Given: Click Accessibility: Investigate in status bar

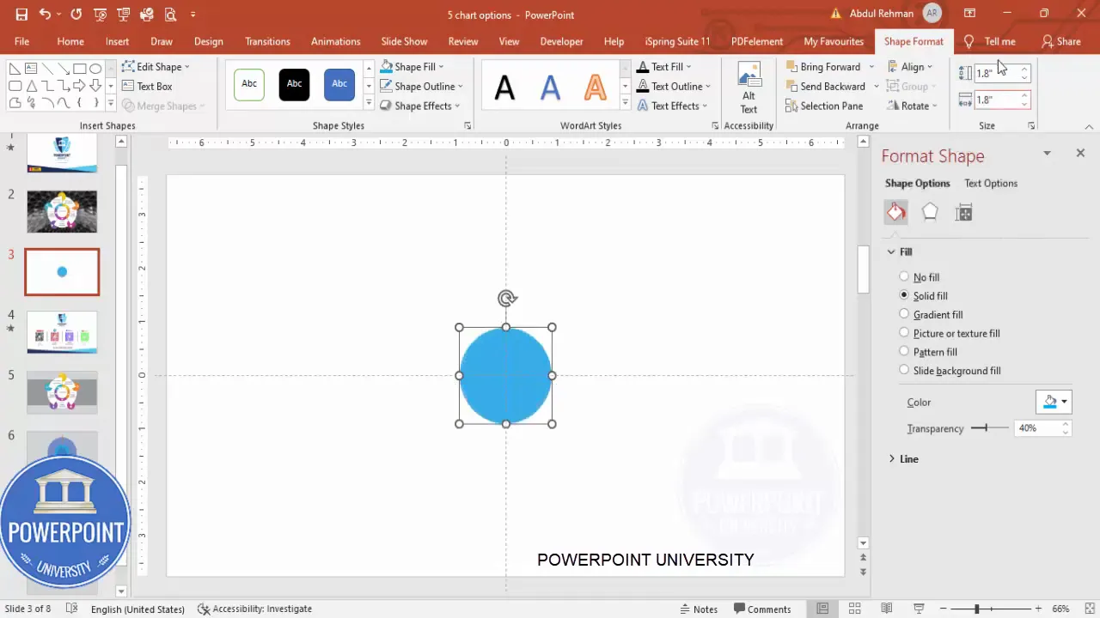Looking at the screenshot, I should (254, 609).
